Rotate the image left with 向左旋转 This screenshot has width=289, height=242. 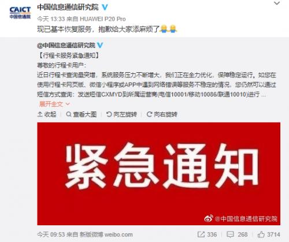click(121, 114)
